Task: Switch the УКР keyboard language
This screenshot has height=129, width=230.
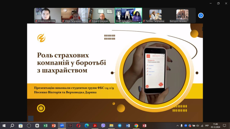Action: click(x=207, y=126)
